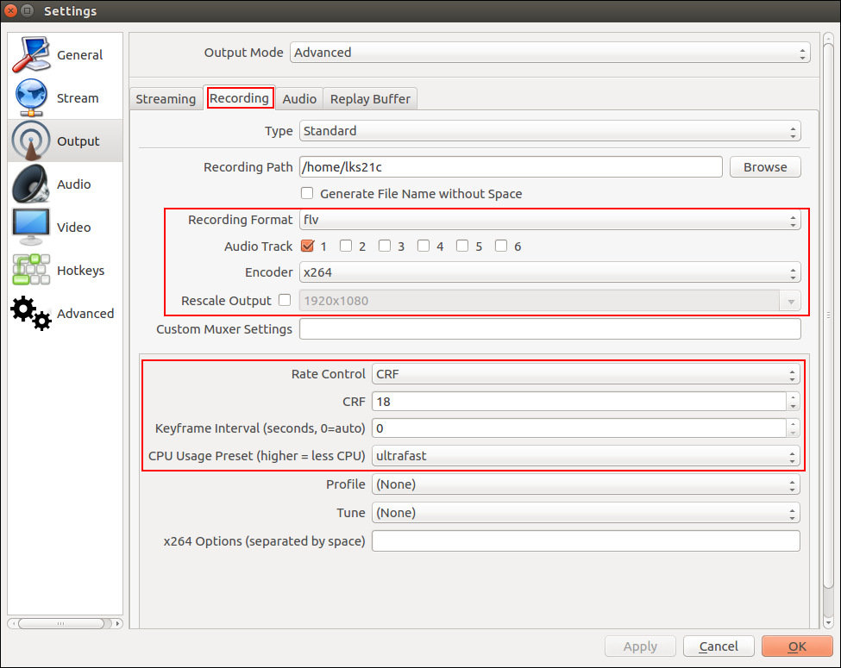Enable Audio Track 4
This screenshot has width=841, height=668.
coord(424,246)
